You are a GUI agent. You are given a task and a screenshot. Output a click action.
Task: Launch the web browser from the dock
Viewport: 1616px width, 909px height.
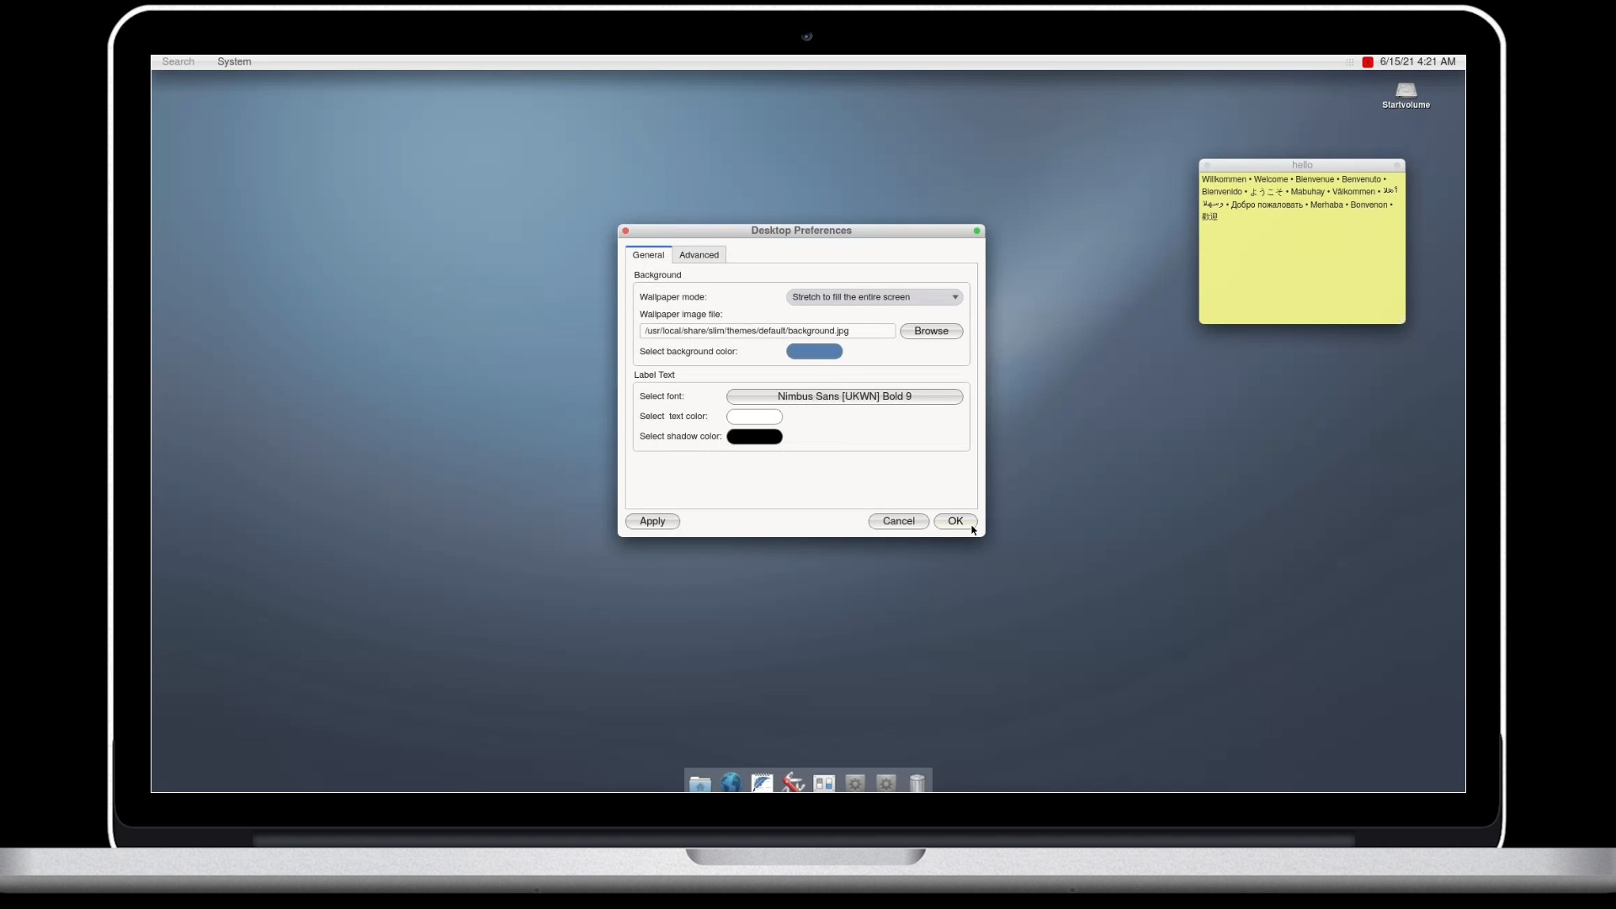tap(731, 782)
